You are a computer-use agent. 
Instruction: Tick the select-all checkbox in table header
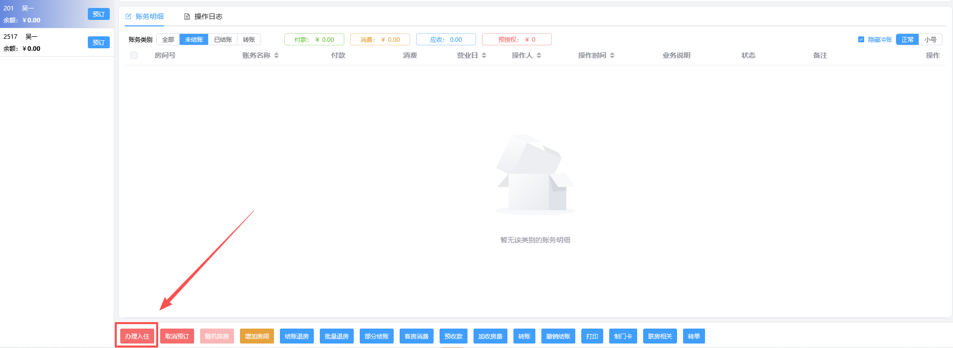coord(134,55)
